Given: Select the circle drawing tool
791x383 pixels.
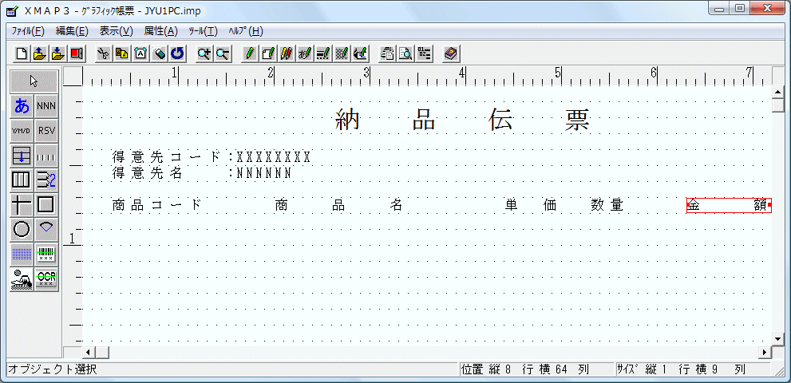Looking at the screenshot, I should [x=22, y=230].
